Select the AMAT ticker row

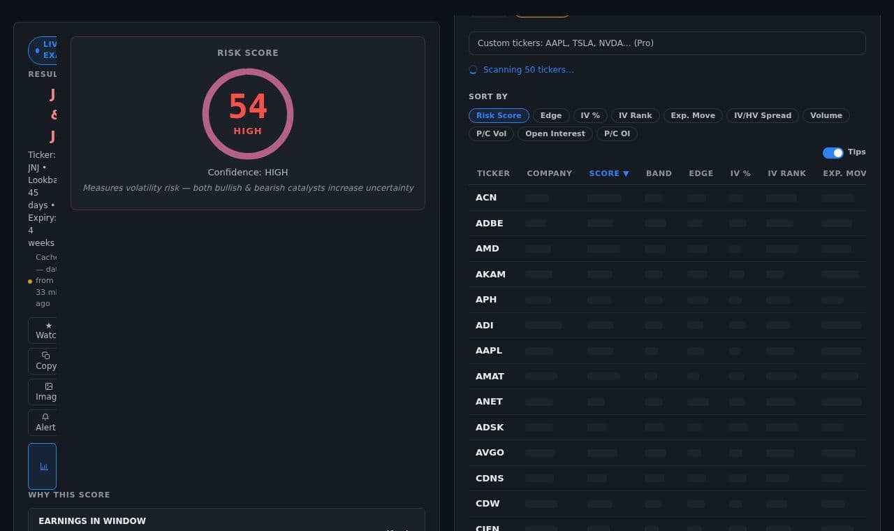pos(667,377)
